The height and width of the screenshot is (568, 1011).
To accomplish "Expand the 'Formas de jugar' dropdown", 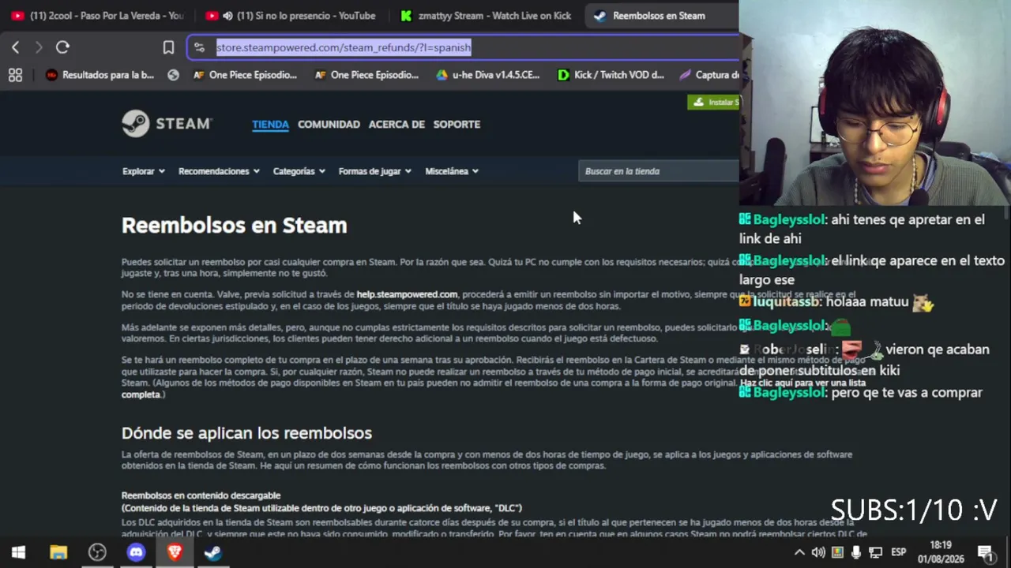I will pos(375,171).
